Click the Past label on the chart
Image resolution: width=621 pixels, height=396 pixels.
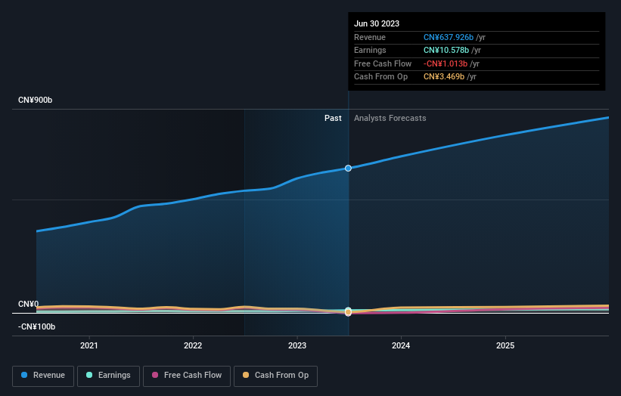point(333,119)
